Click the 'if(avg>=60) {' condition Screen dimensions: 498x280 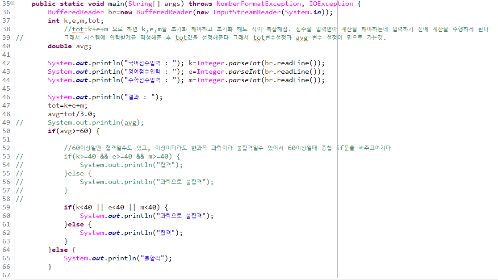(74, 131)
